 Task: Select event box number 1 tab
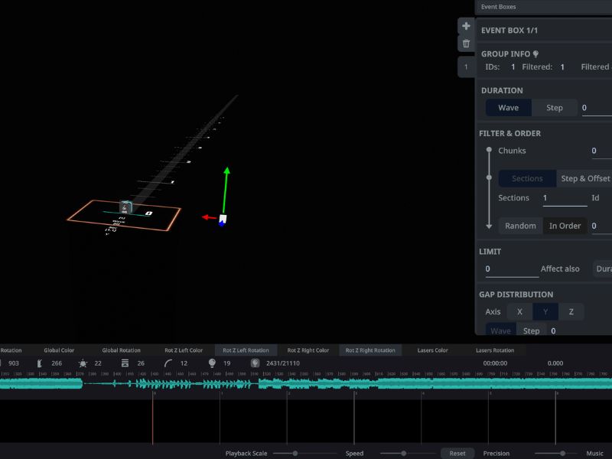click(466, 67)
